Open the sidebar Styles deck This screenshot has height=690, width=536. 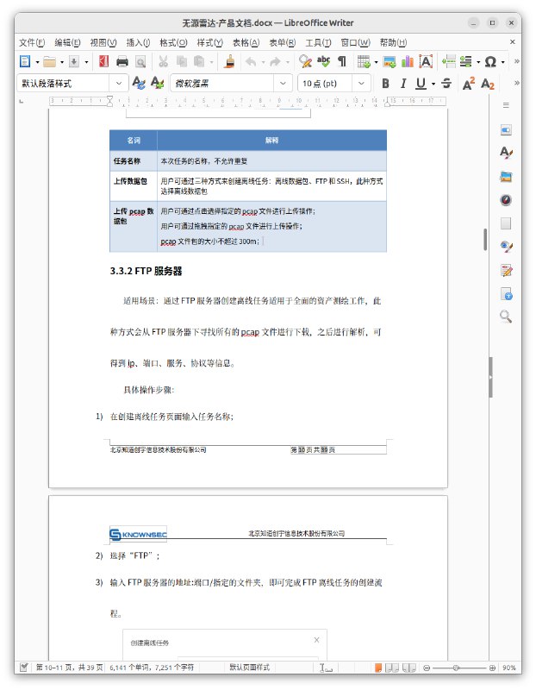506,153
